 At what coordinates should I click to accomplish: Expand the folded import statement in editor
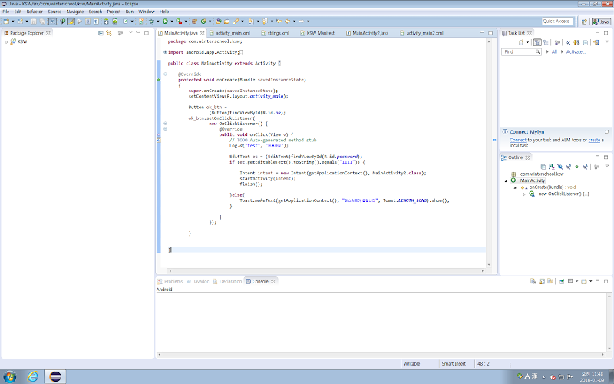click(165, 52)
